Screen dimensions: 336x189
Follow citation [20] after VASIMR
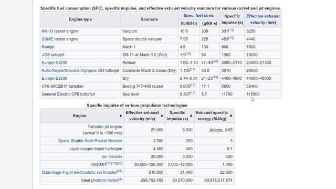[120, 163]
